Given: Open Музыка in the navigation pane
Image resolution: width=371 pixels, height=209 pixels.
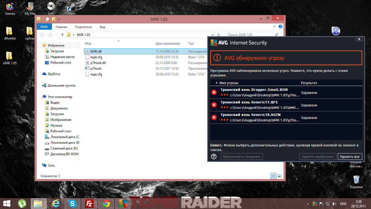Looking at the screenshot, I should point(54,125).
